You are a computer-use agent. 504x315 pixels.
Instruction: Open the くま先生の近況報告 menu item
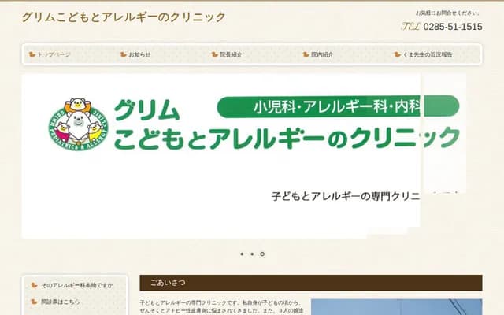(428, 54)
